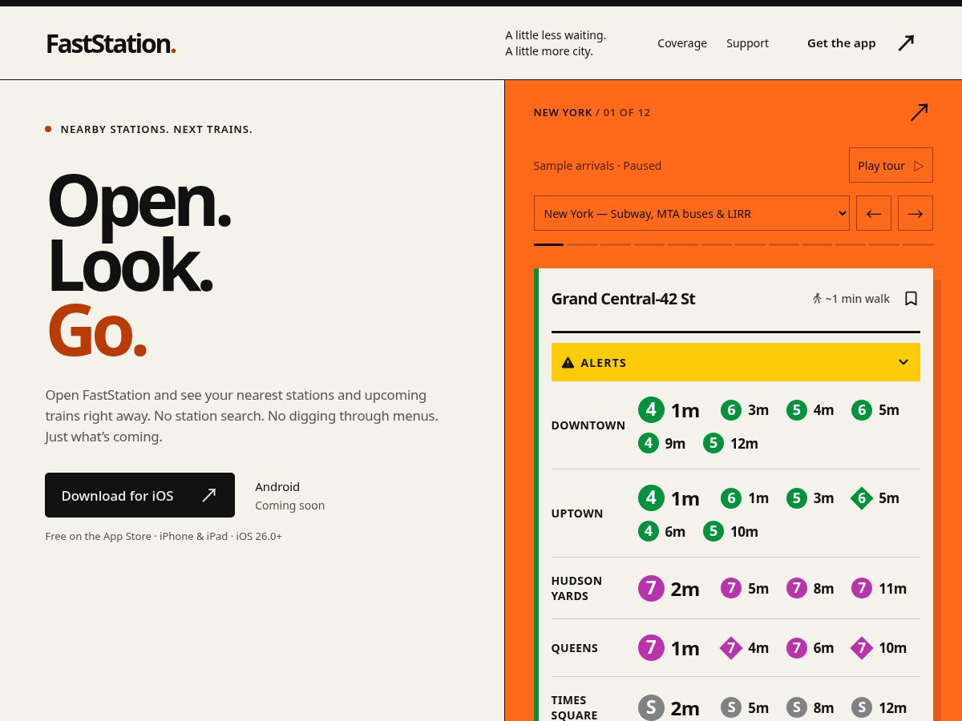Click the Hudson Yards 7 train 11m icon
This screenshot has width=962, height=721.
coord(862,588)
